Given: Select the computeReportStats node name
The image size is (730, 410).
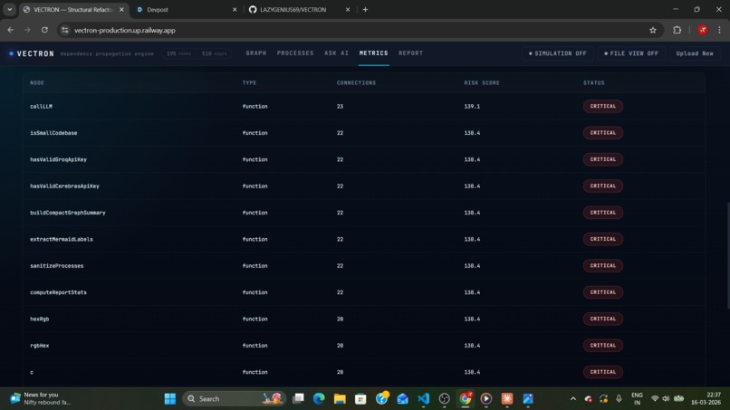Looking at the screenshot, I should click(x=58, y=292).
